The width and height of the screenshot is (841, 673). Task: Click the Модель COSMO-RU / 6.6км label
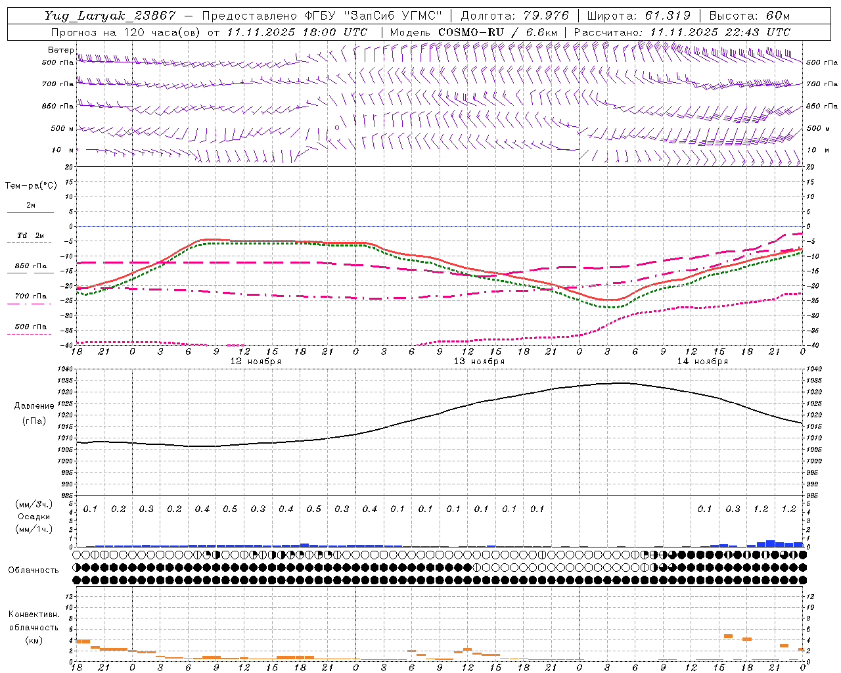[473, 32]
